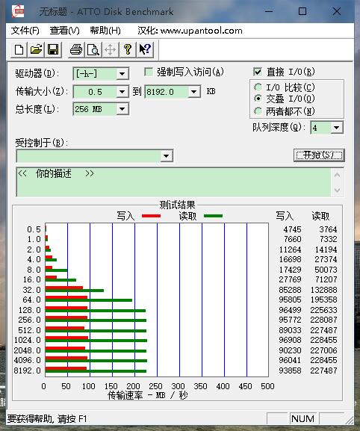Click inside the 你的描述 text field

click(x=174, y=182)
